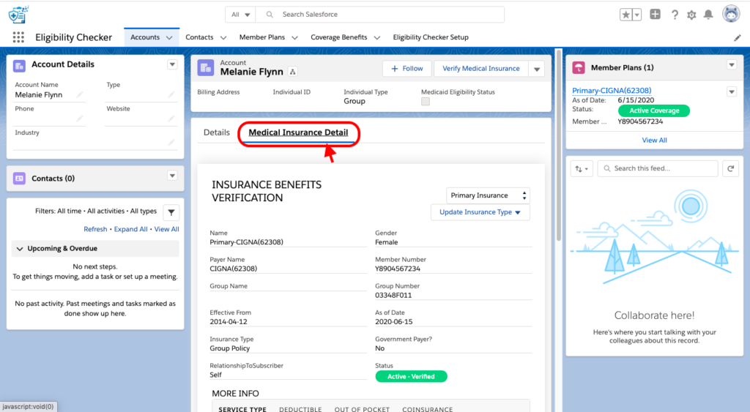Click the Search Salesforce input field
750x412 pixels.
pyautogui.click(x=380, y=15)
